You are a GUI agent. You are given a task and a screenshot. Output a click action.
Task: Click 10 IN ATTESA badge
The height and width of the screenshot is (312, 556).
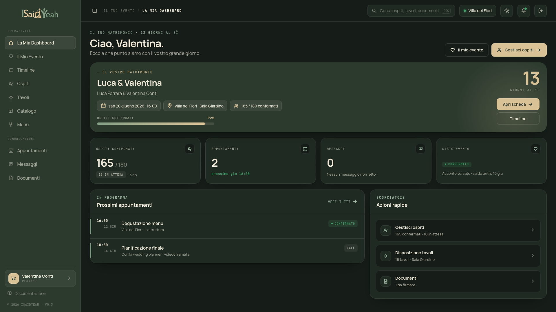pyautogui.click(x=111, y=175)
